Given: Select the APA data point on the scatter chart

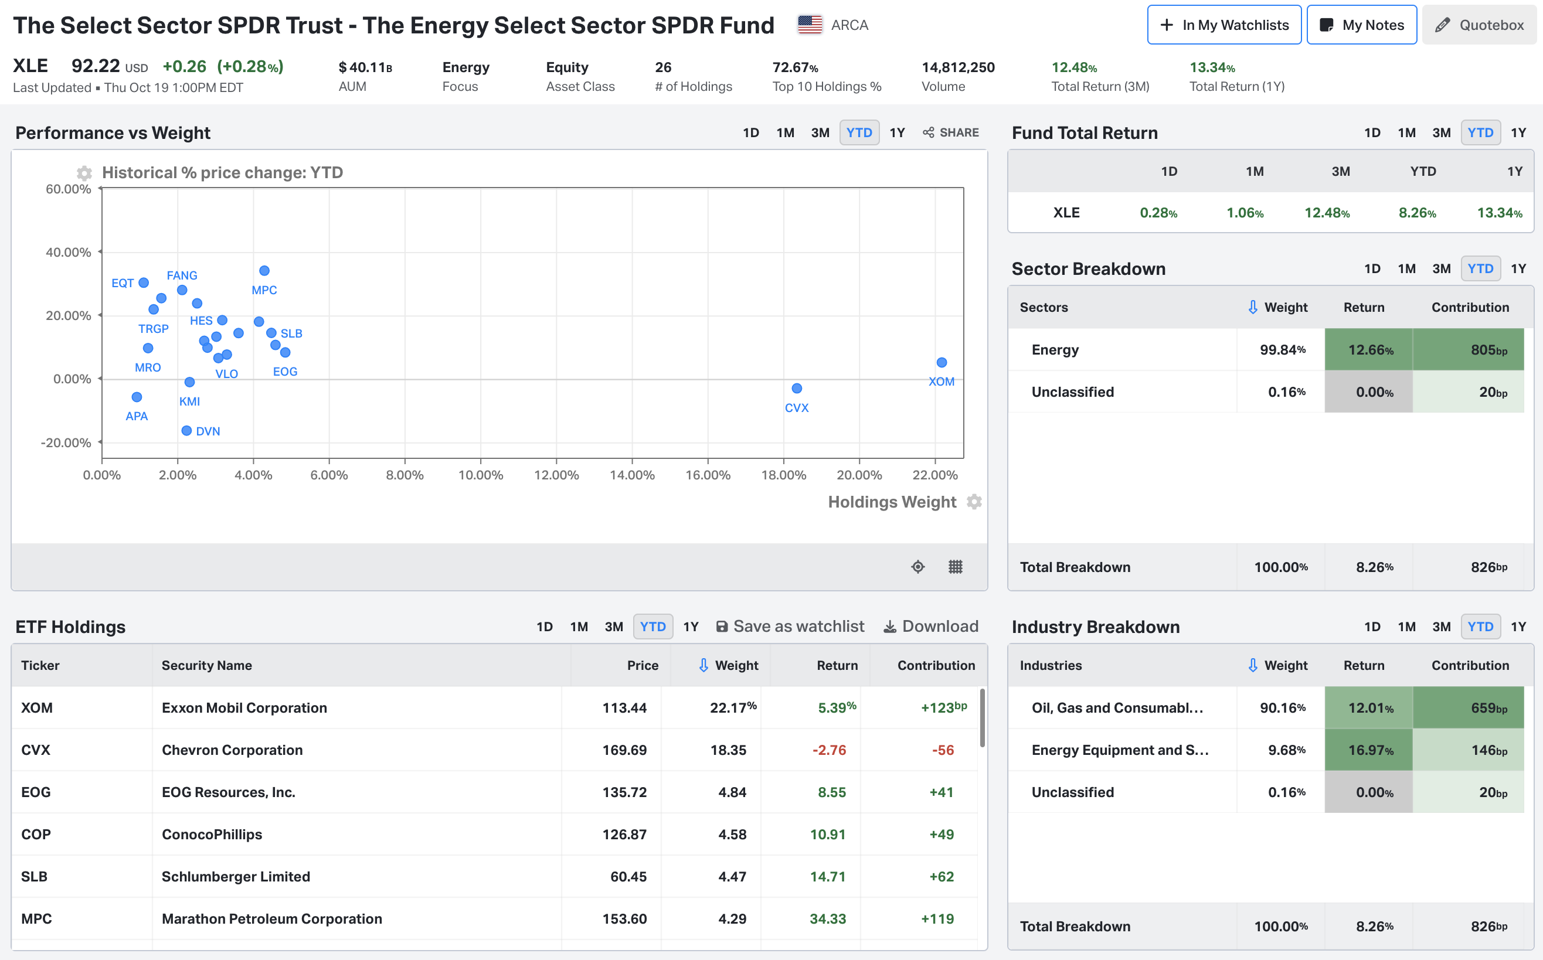Looking at the screenshot, I should 137,397.
